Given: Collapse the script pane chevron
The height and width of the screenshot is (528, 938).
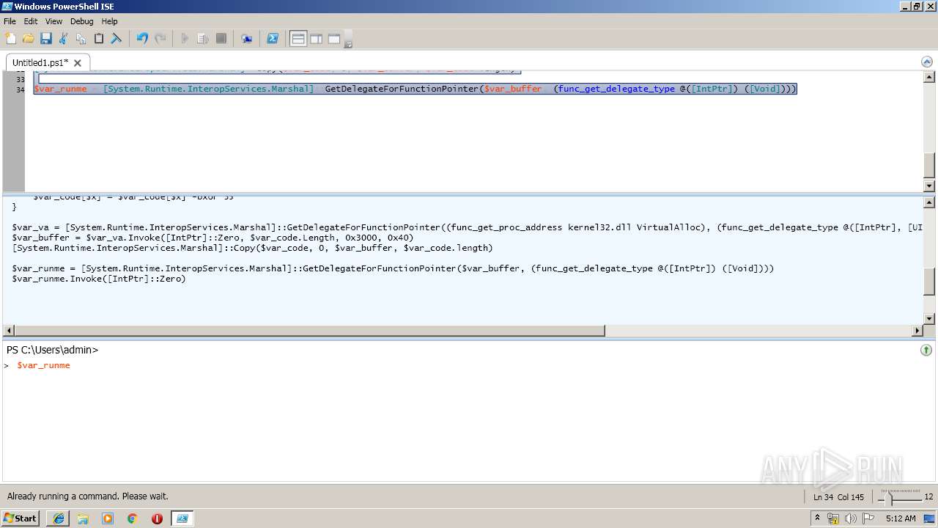Looking at the screenshot, I should pos(926,62).
